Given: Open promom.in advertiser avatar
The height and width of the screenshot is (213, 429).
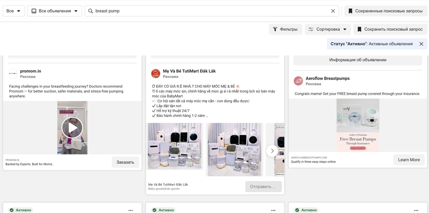Looking at the screenshot, I should click(13, 73).
